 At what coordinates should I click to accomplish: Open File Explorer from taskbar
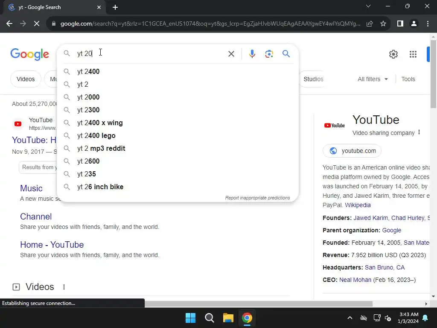[228, 318]
